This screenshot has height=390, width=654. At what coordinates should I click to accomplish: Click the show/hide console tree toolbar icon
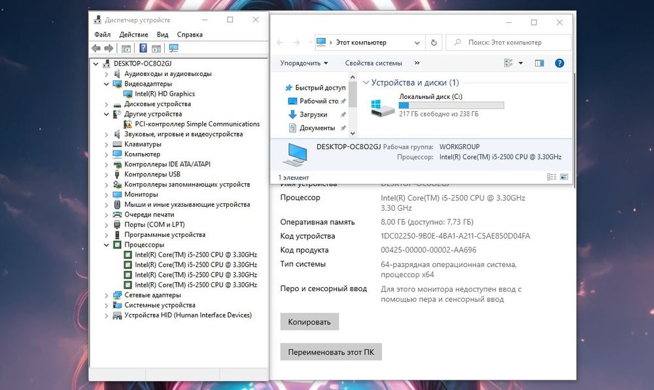click(x=126, y=49)
